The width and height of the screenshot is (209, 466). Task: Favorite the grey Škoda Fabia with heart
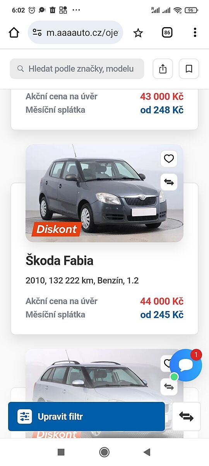(x=169, y=158)
